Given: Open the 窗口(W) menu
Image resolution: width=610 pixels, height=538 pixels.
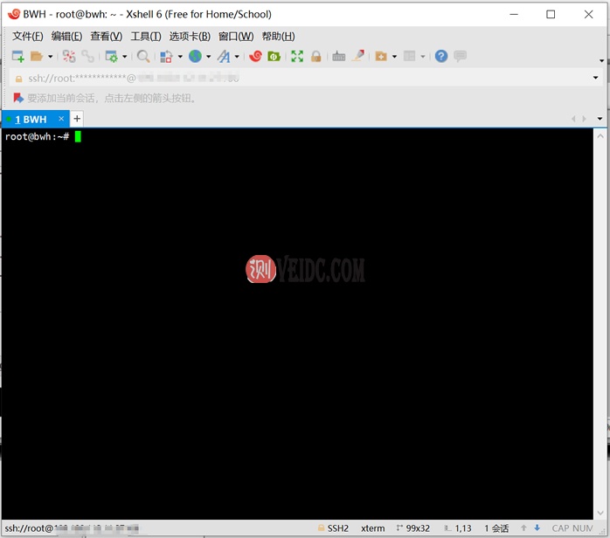Looking at the screenshot, I should click(x=236, y=37).
